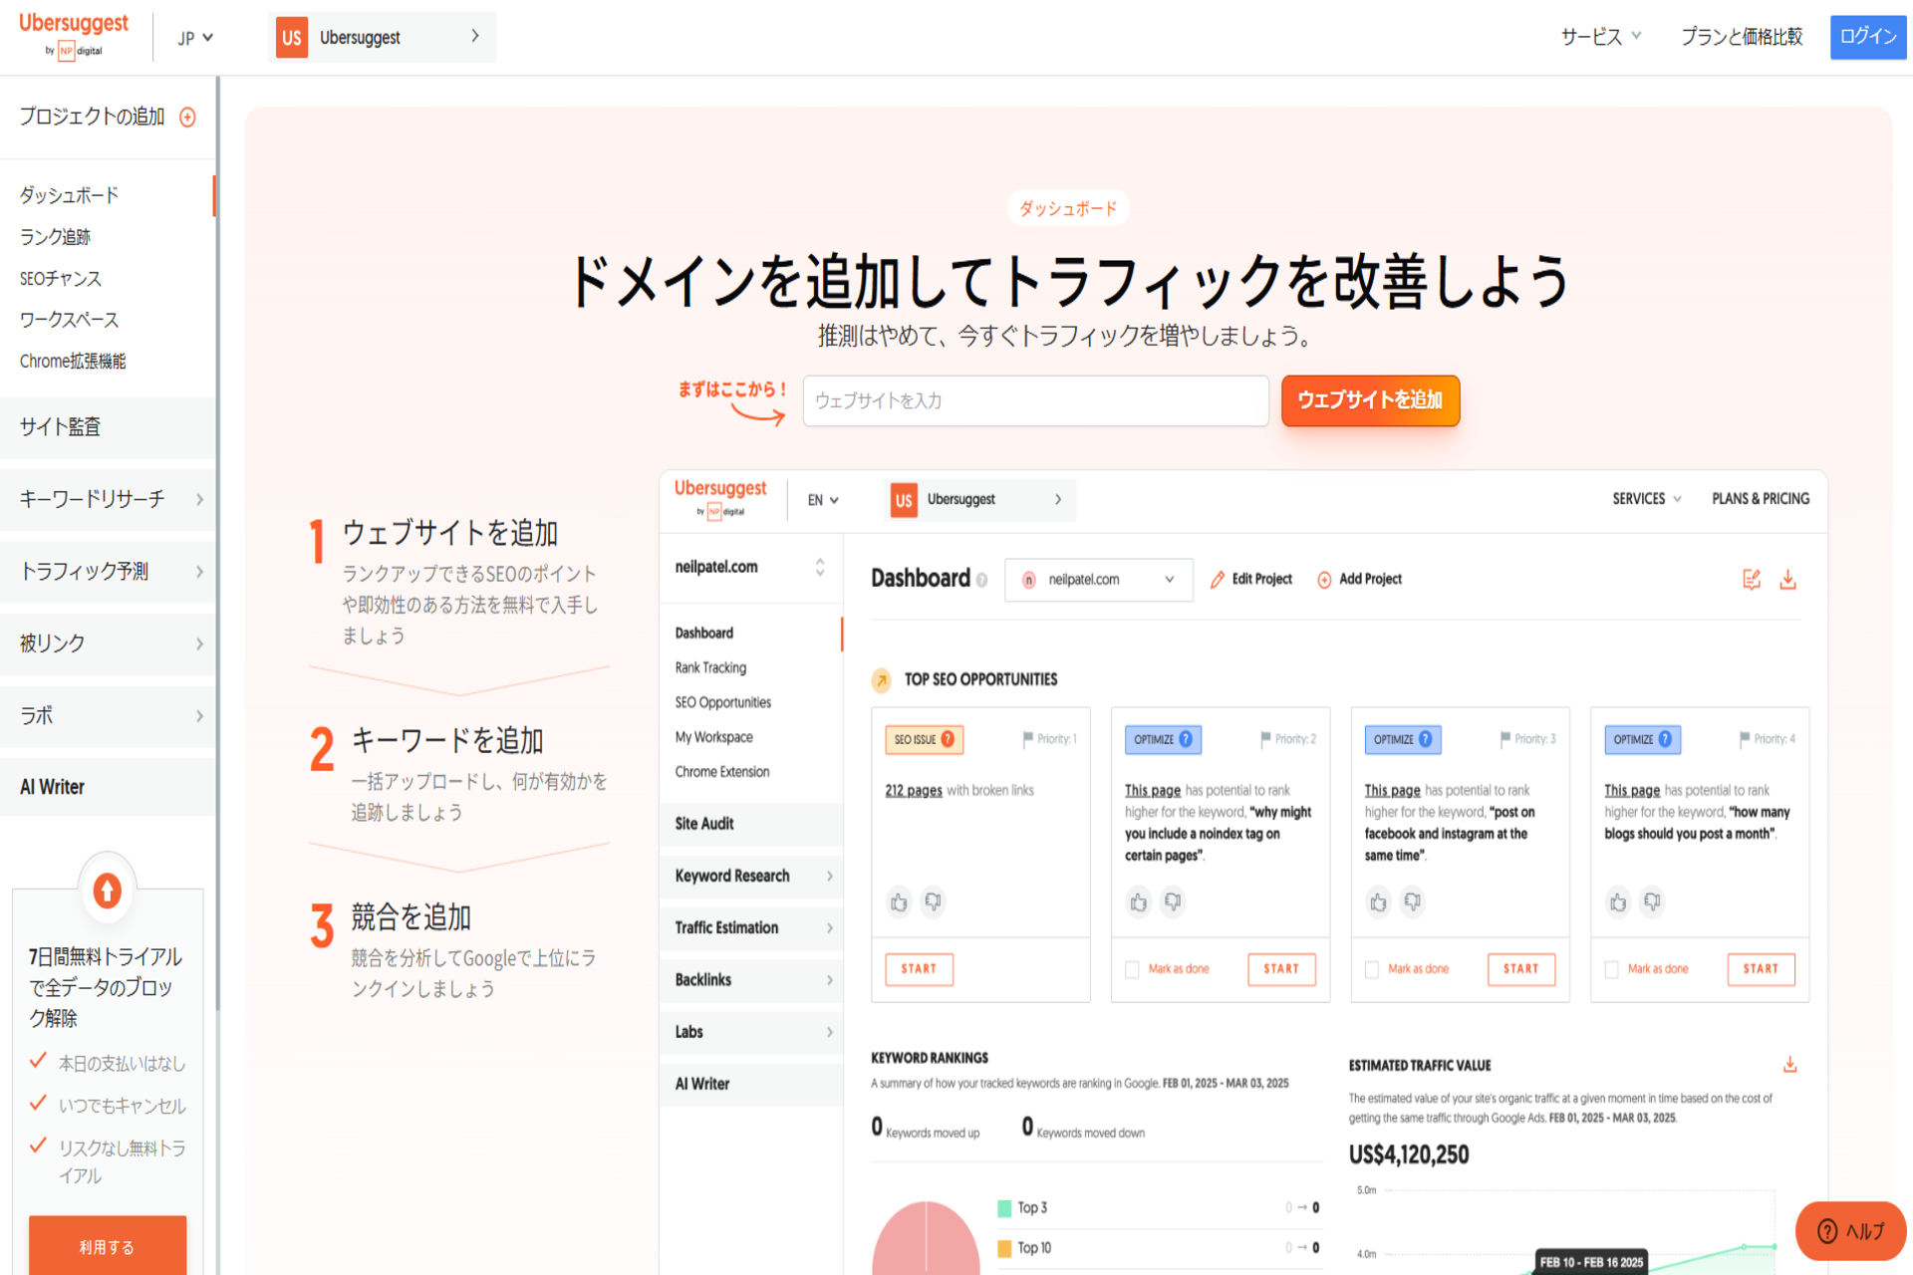Click the ウェブサイトを入力 input field
Viewport: 1913px width, 1275px height.
click(x=1035, y=400)
